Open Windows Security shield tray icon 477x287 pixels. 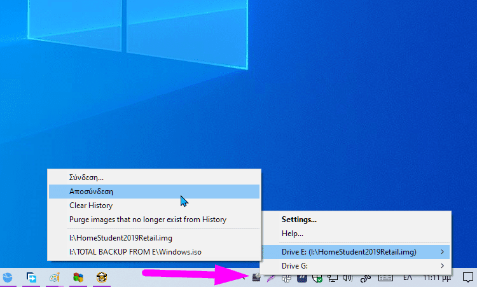point(317,277)
